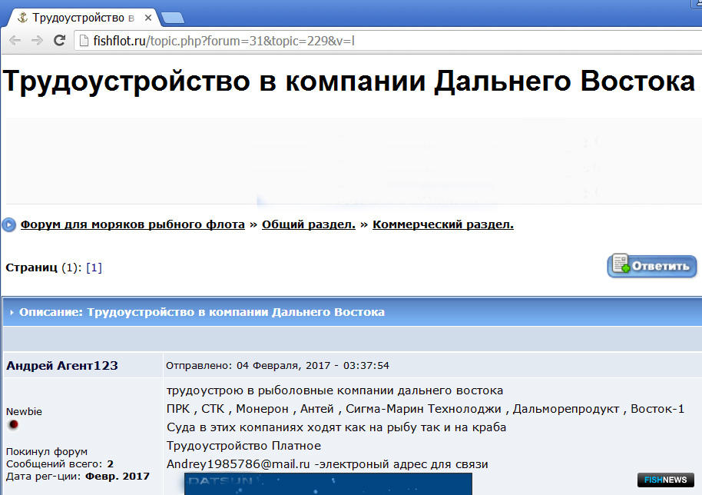Click the browser back arrow
The height and width of the screenshot is (495, 702).
15,41
